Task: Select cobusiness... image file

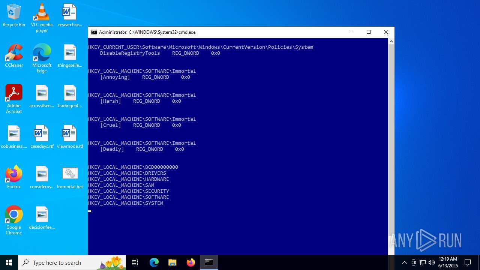Action: pyautogui.click(x=14, y=137)
